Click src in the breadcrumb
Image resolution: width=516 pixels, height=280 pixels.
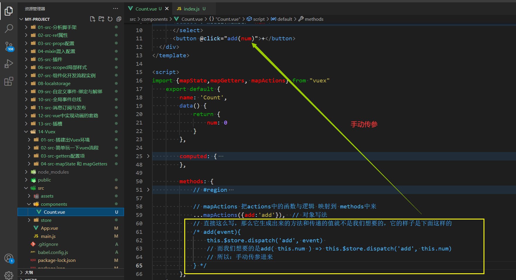(133, 19)
